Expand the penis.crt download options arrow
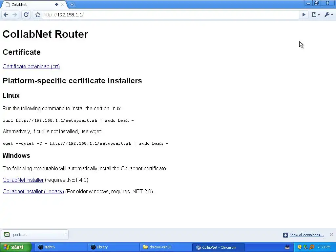Screen dimensions: 336x252 pyautogui.click(x=66, y=234)
